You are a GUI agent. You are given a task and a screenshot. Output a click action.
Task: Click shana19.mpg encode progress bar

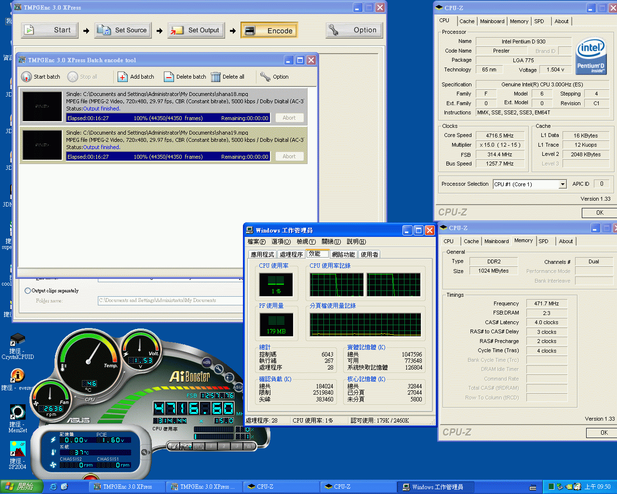pos(168,156)
